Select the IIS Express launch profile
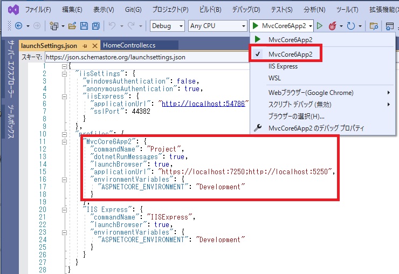This screenshot has width=399, height=274. coord(283,66)
